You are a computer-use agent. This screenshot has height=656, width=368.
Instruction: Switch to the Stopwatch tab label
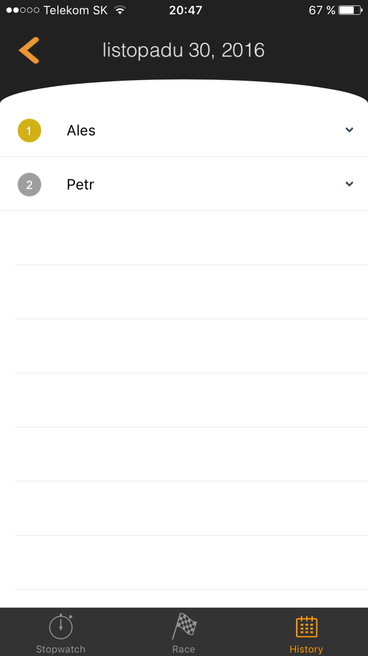point(61,649)
